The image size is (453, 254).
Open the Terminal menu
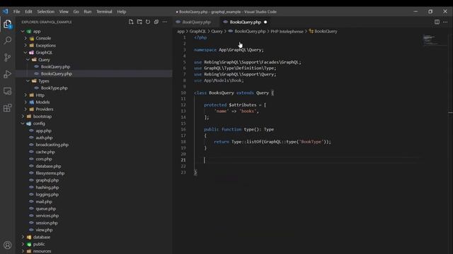point(104,11)
